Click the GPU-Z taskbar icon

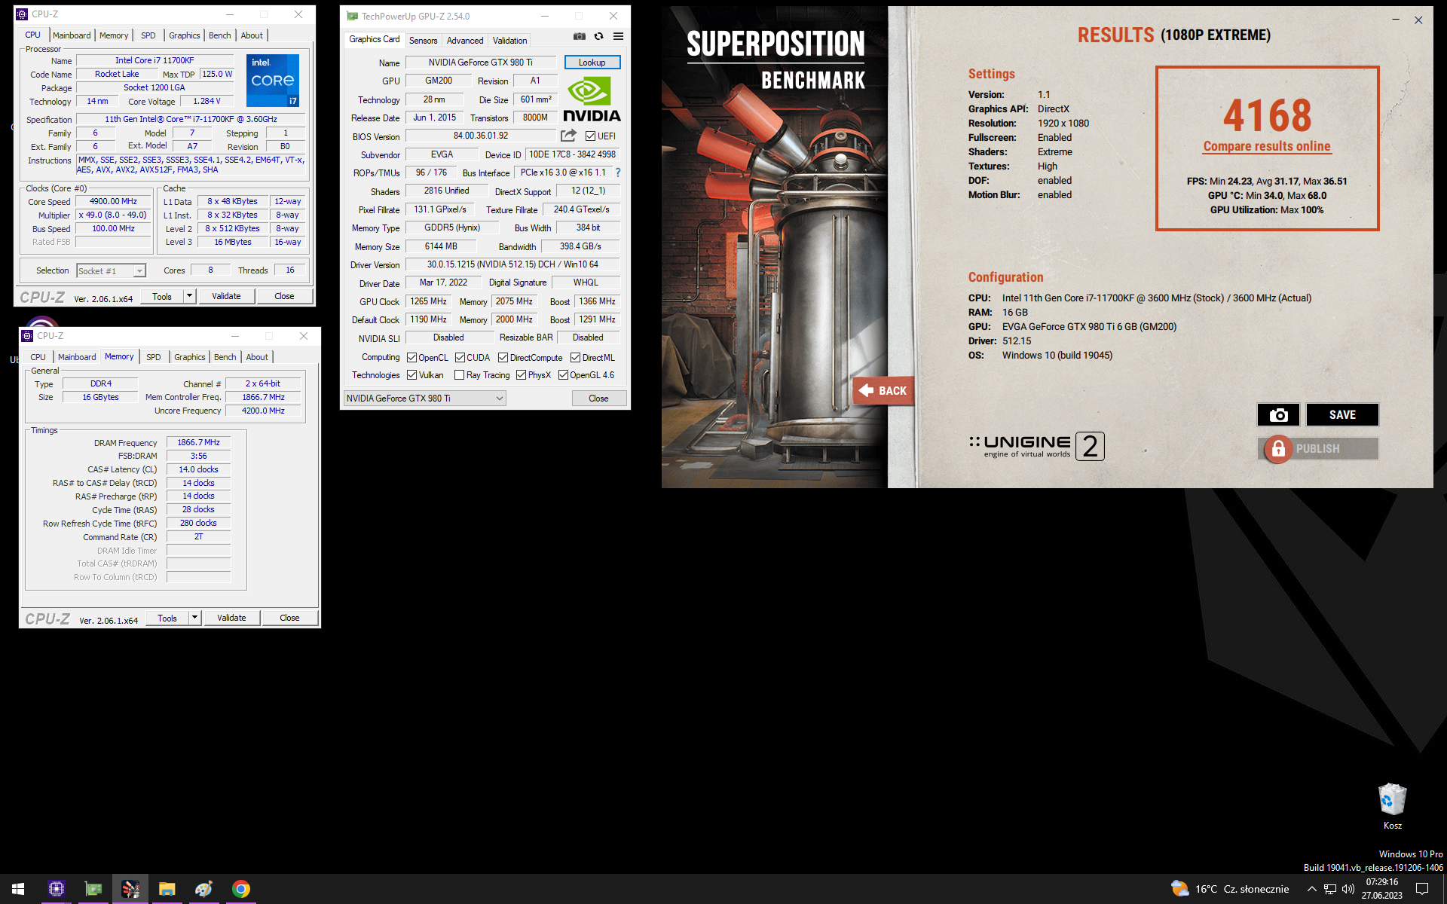click(x=93, y=889)
